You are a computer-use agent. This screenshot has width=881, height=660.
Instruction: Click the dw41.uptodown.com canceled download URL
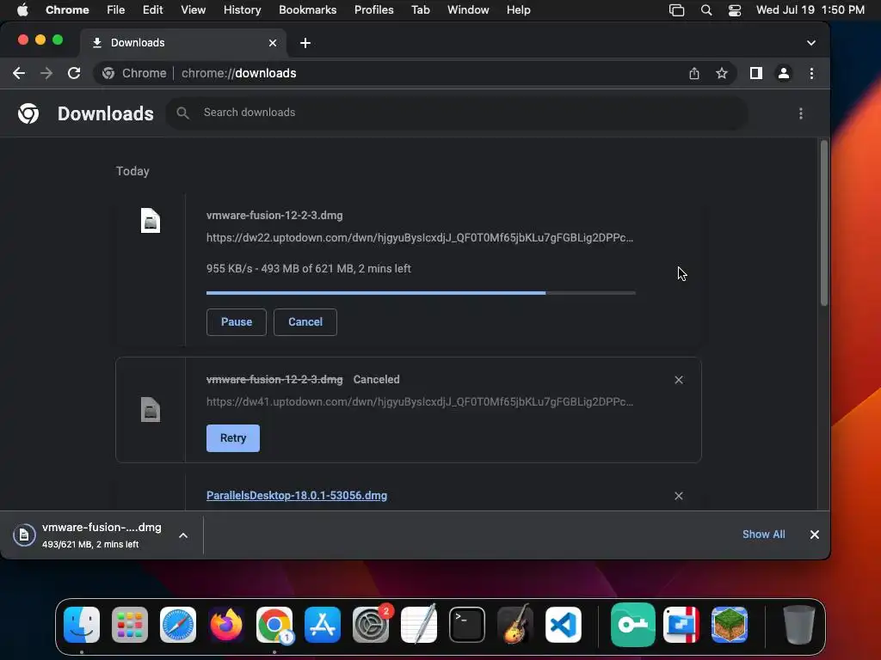pos(420,402)
